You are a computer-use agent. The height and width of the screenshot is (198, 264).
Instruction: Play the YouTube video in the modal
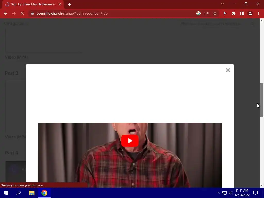[x=130, y=141]
